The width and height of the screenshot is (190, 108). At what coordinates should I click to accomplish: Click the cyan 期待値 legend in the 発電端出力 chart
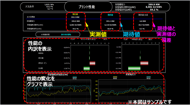point(148,78)
